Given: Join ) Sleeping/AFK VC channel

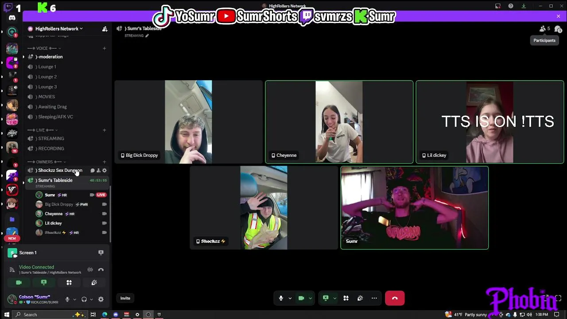Looking at the screenshot, I should coord(66,117).
